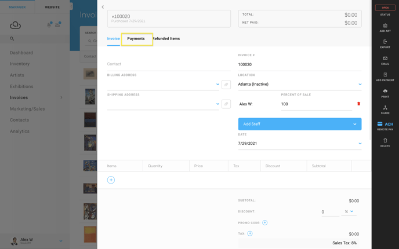This screenshot has width=399, height=249.
Task: Open the Add Staff dropdown
Action: pos(300,124)
